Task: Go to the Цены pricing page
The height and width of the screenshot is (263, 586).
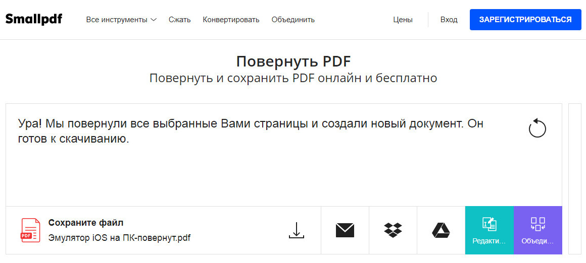Action: [x=403, y=20]
